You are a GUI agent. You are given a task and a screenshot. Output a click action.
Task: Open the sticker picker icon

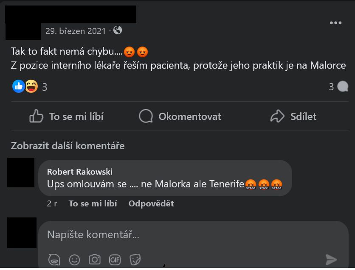(135, 259)
